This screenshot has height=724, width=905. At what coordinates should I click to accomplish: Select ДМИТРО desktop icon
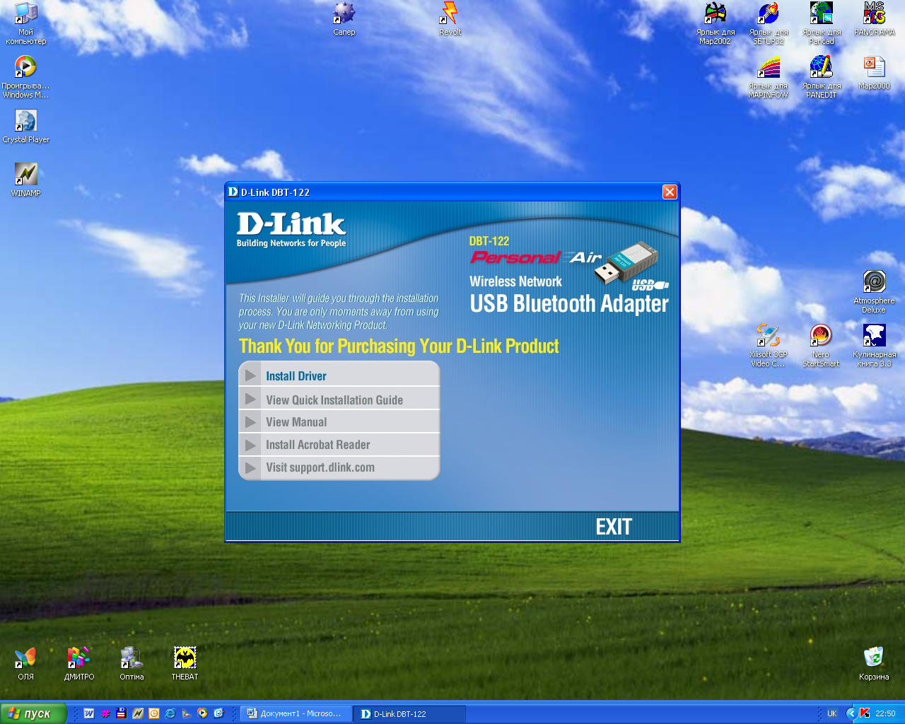click(79, 664)
